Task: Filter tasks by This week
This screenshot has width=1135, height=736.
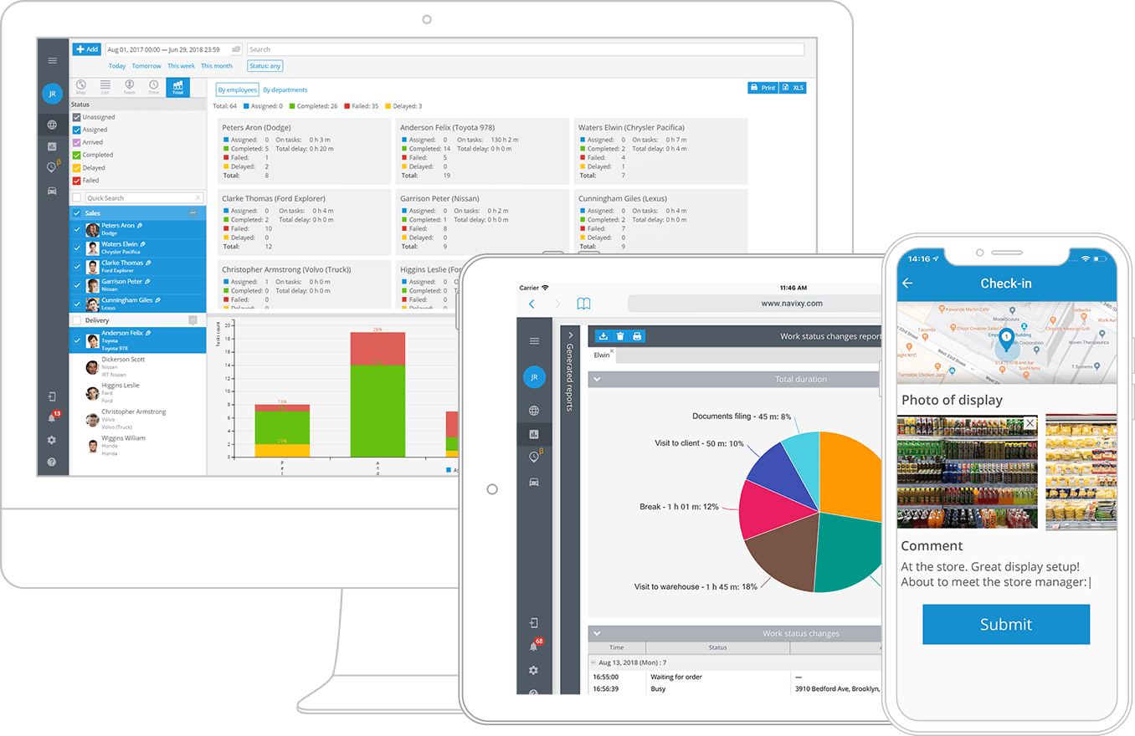Action: (181, 66)
